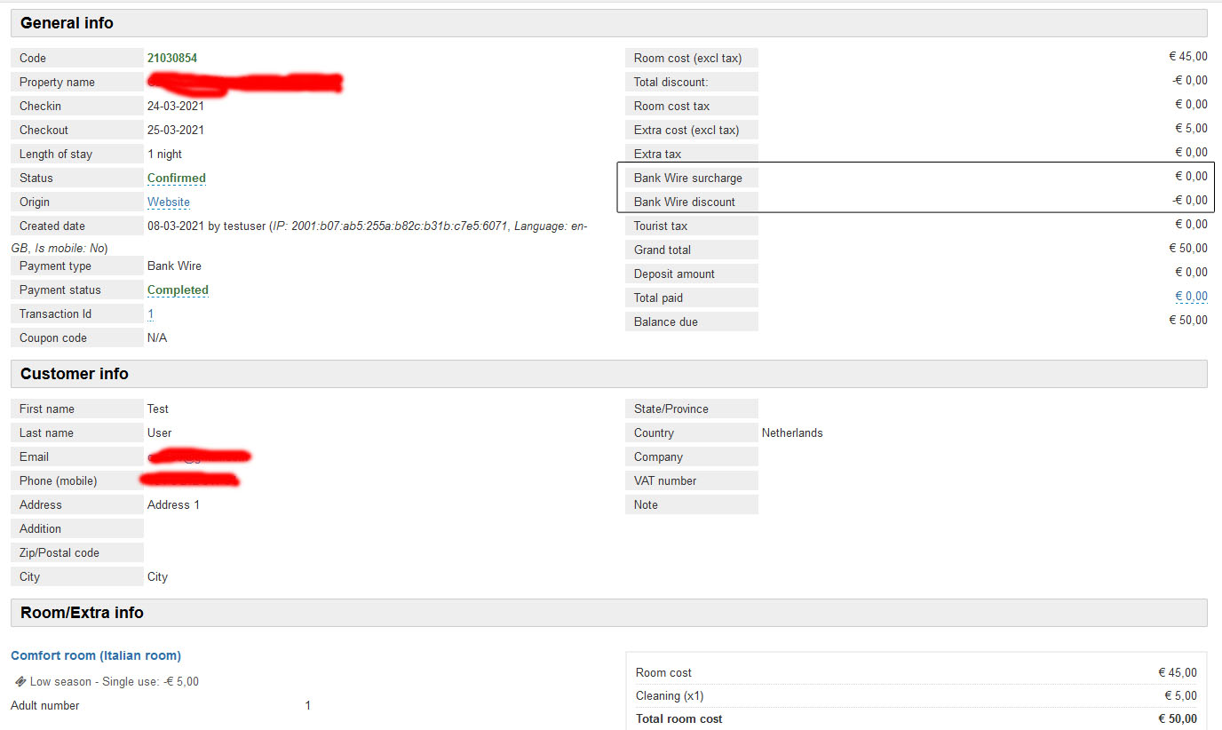The width and height of the screenshot is (1222, 730).
Task: Click the Completed payment status link
Action: [178, 290]
